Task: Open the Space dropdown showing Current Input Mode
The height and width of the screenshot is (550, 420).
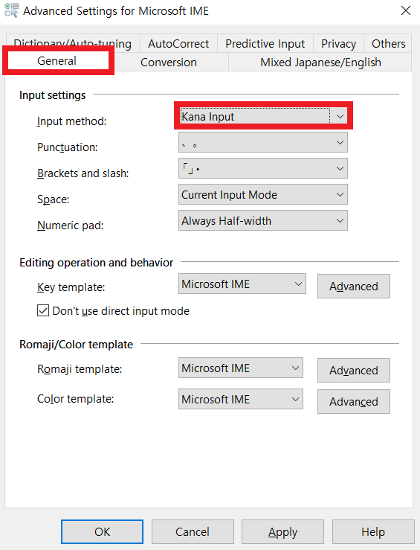Action: [x=263, y=194]
